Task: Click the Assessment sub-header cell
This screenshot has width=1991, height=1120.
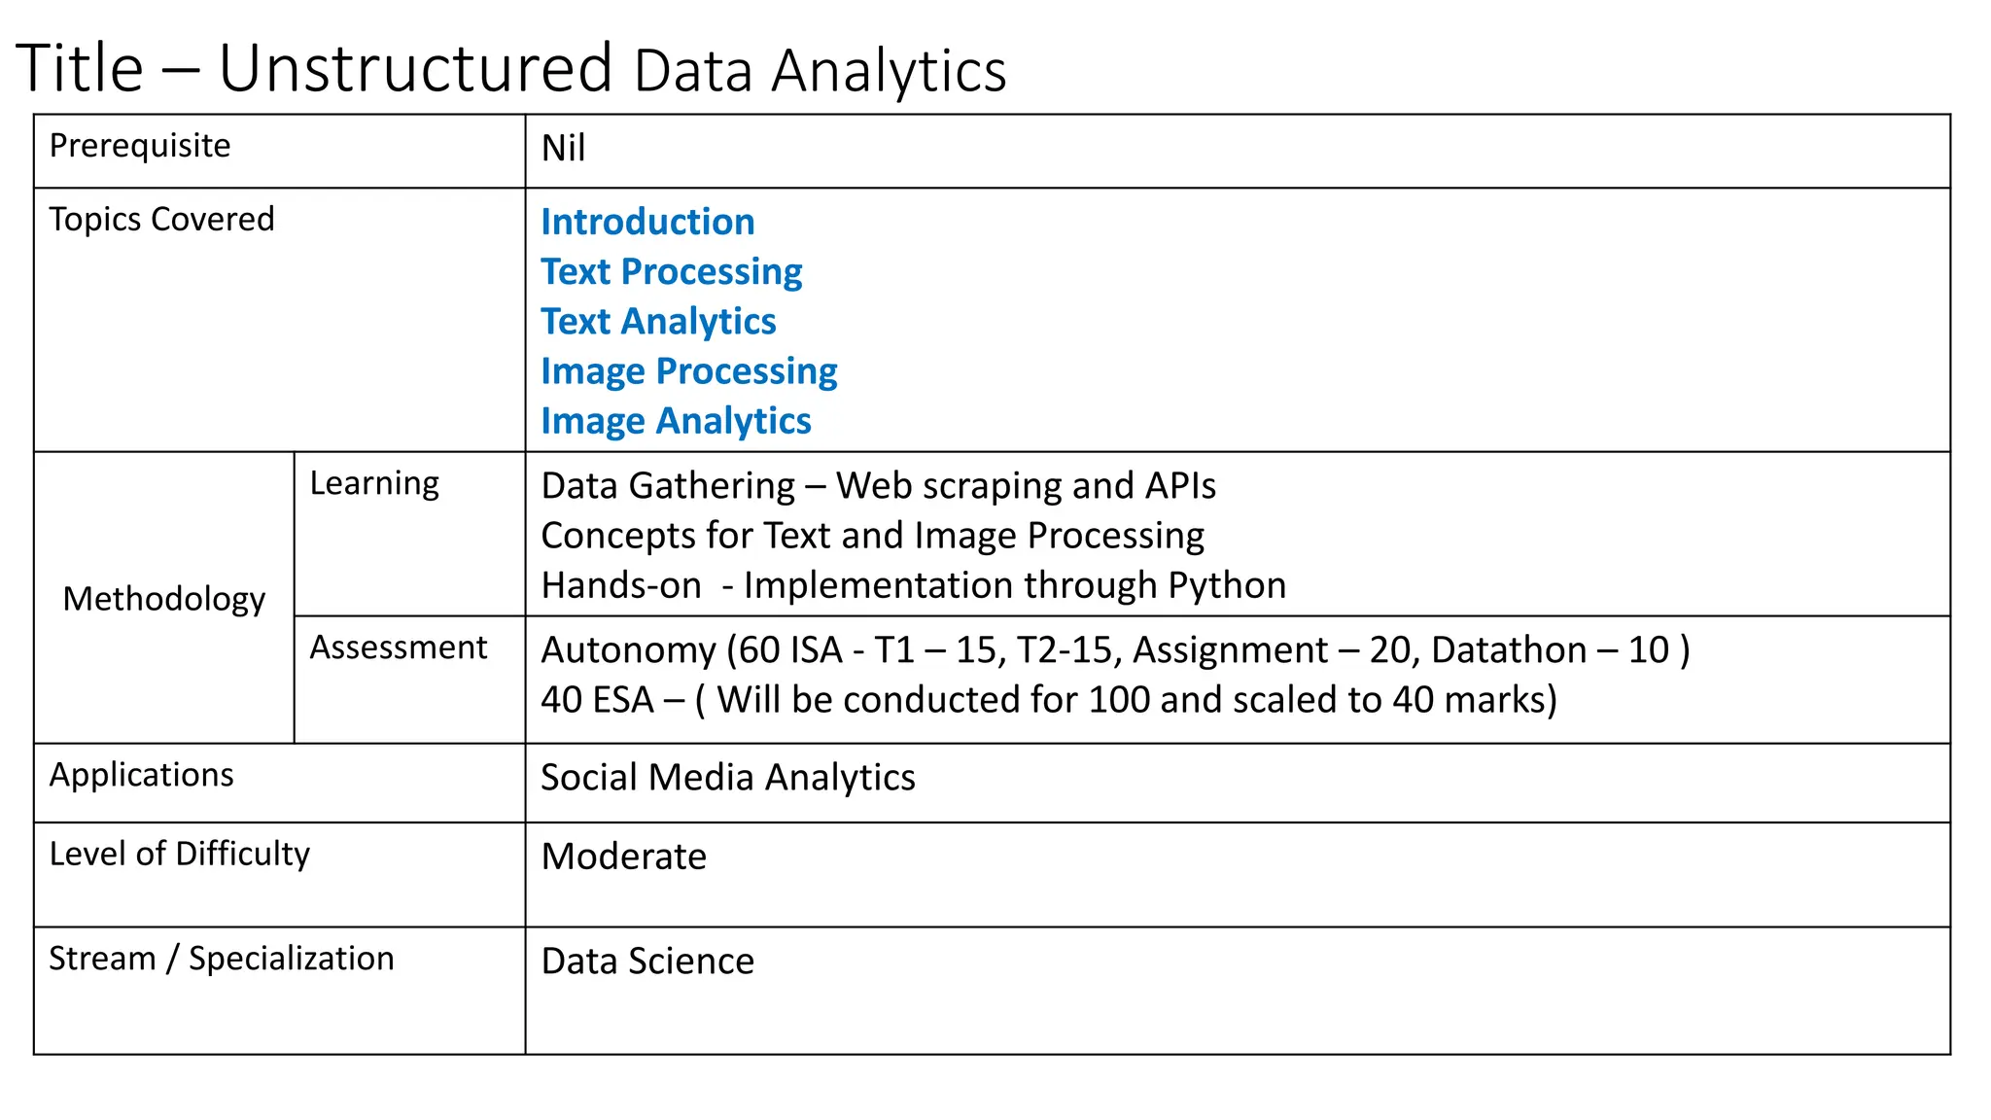Action: (399, 647)
